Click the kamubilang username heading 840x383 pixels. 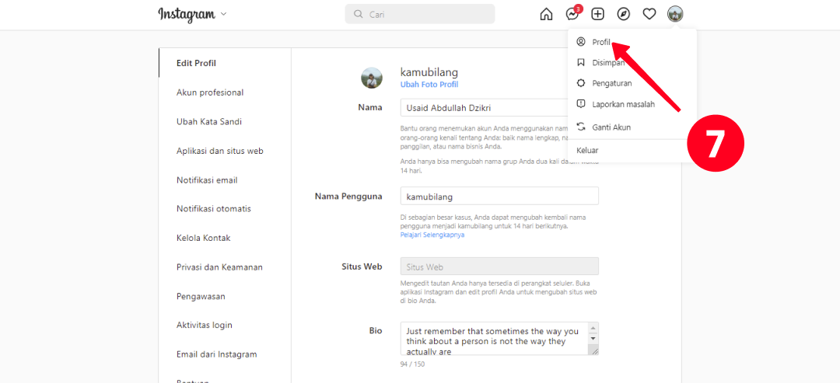(429, 72)
